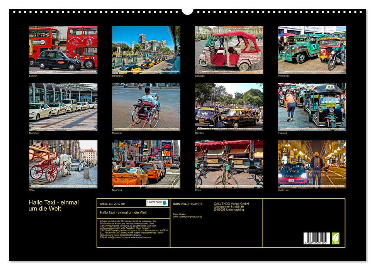
Task: Open www.peterroder-photoart.de link
Action: [188, 216]
